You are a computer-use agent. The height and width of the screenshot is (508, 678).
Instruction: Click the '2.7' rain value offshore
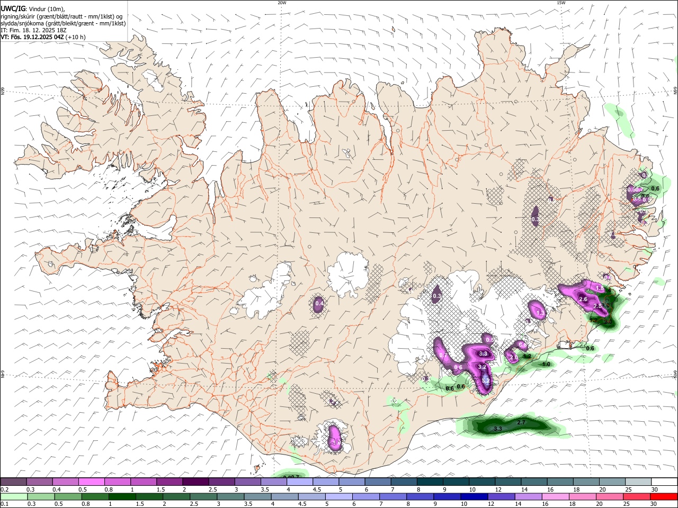[x=521, y=422]
